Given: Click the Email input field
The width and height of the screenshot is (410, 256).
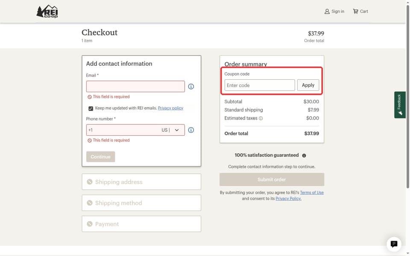Looking at the screenshot, I should pyautogui.click(x=135, y=87).
